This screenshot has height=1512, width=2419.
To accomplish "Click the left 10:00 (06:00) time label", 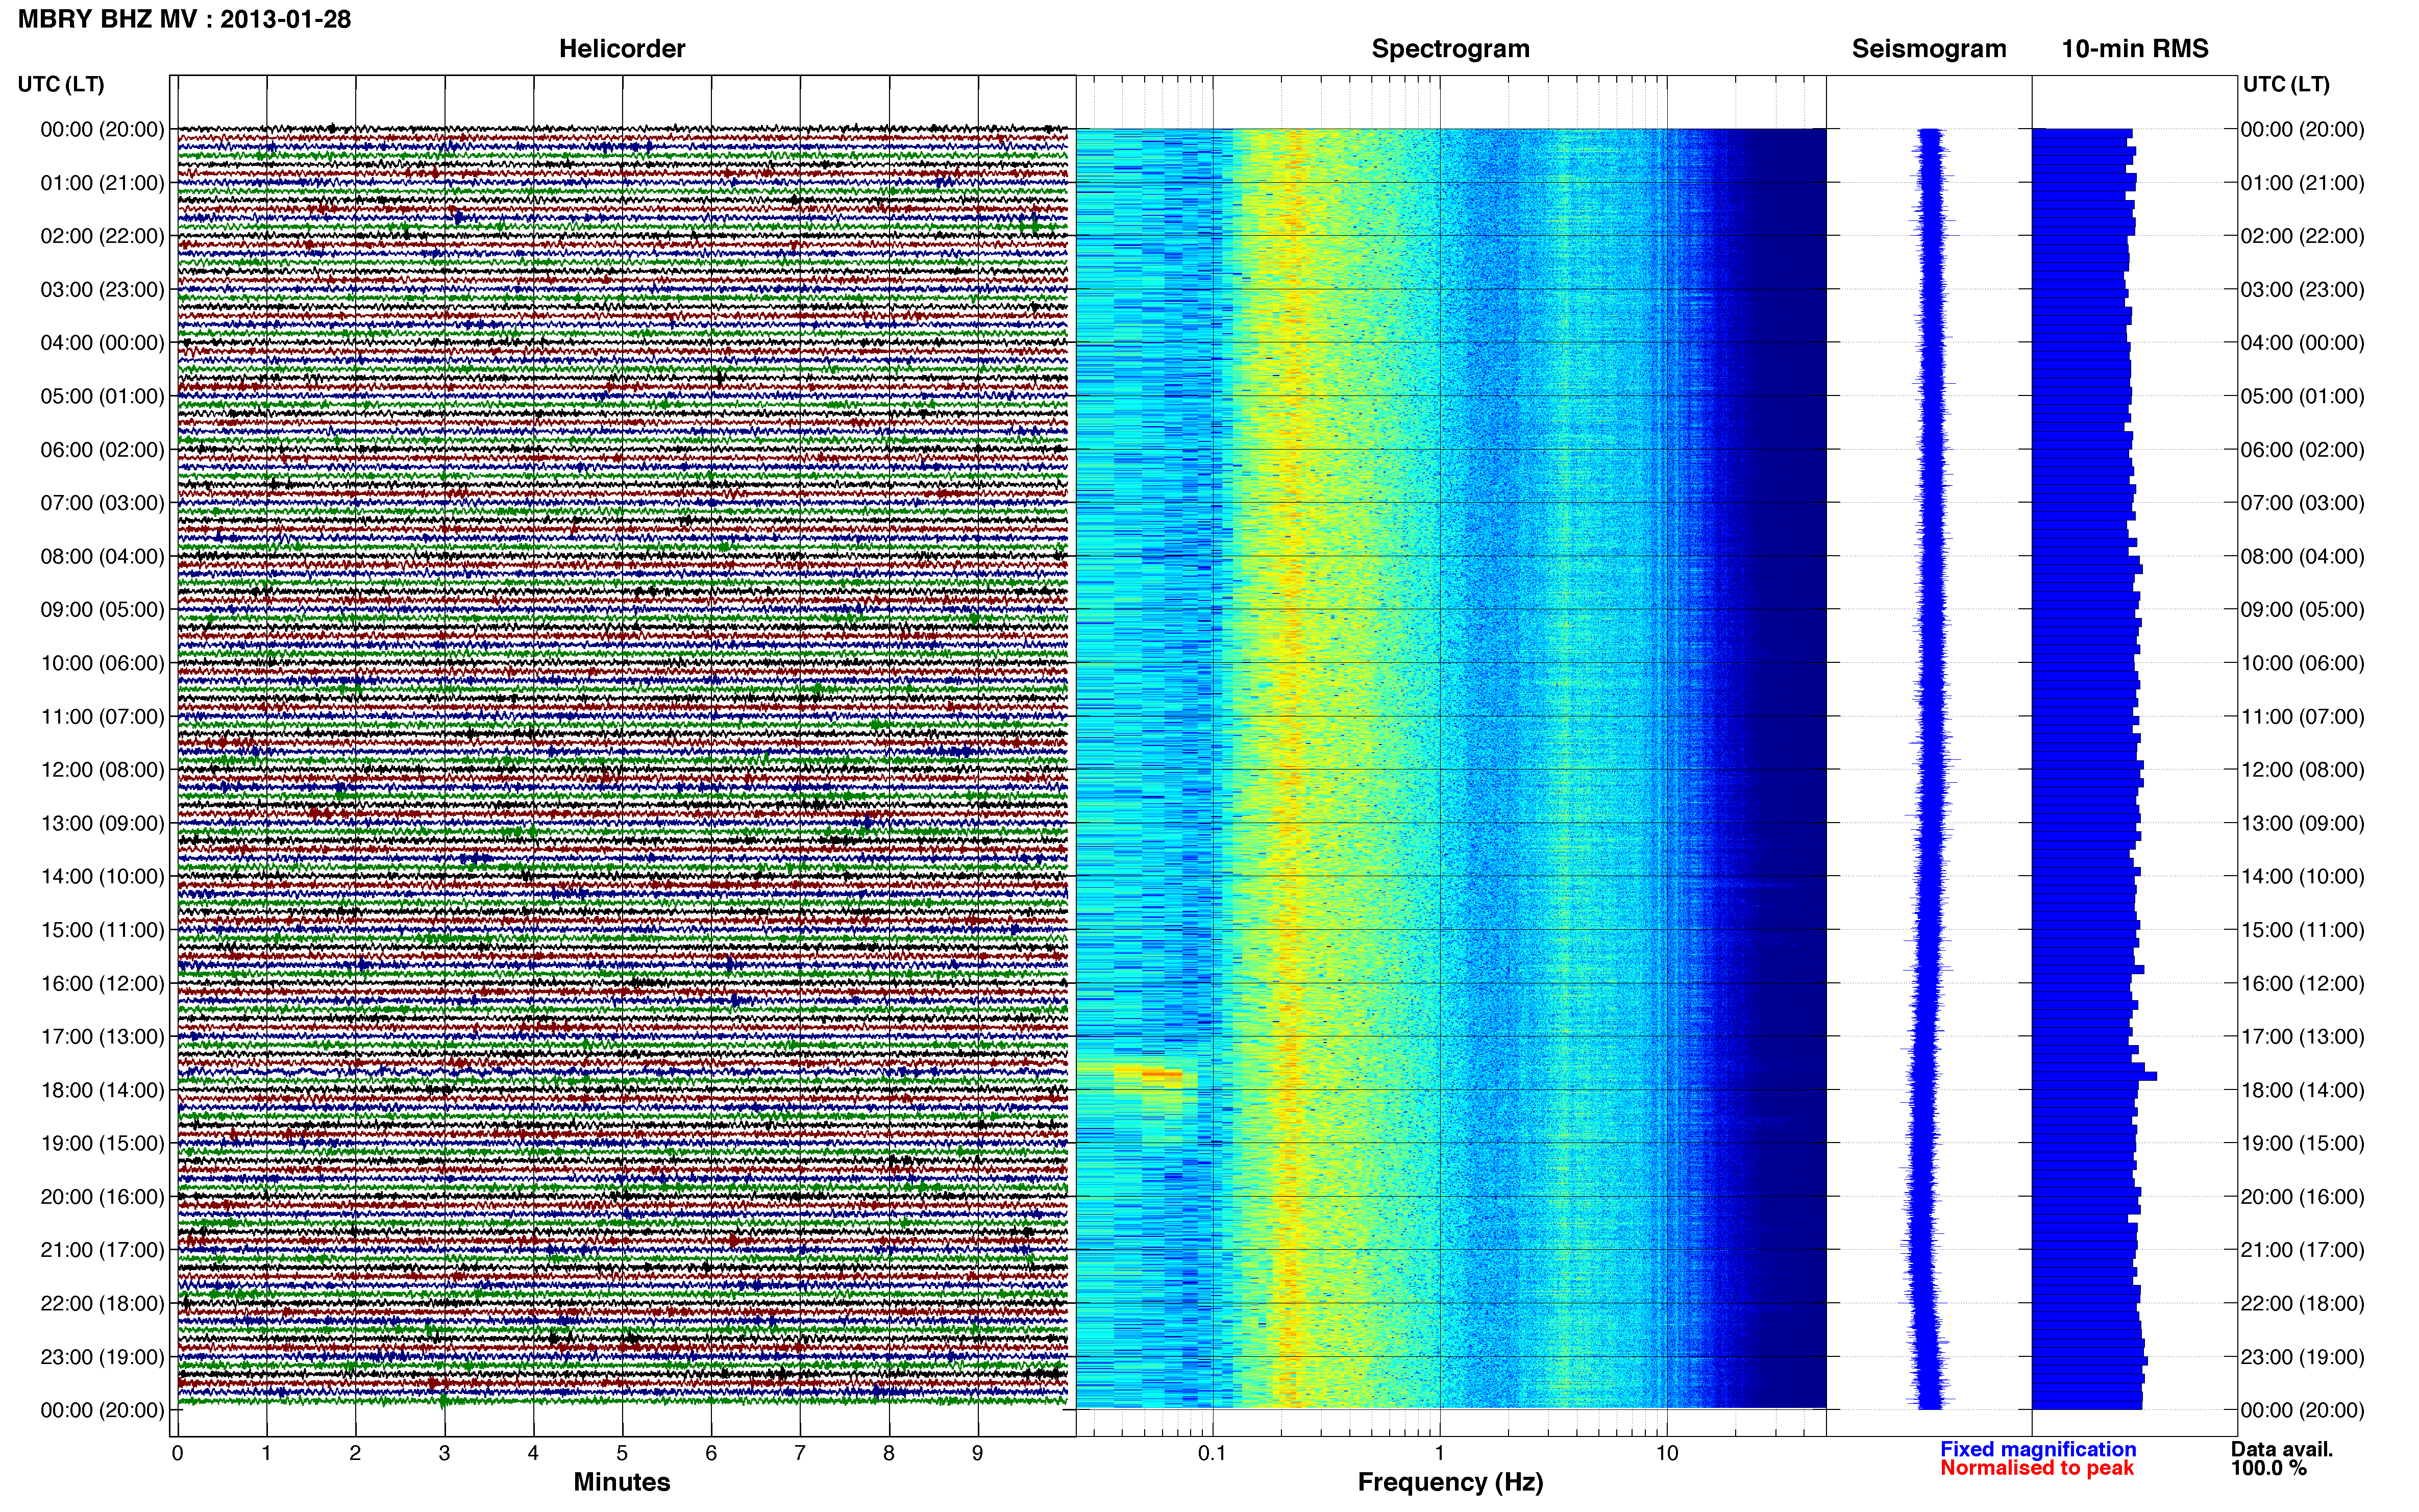I will click(102, 663).
